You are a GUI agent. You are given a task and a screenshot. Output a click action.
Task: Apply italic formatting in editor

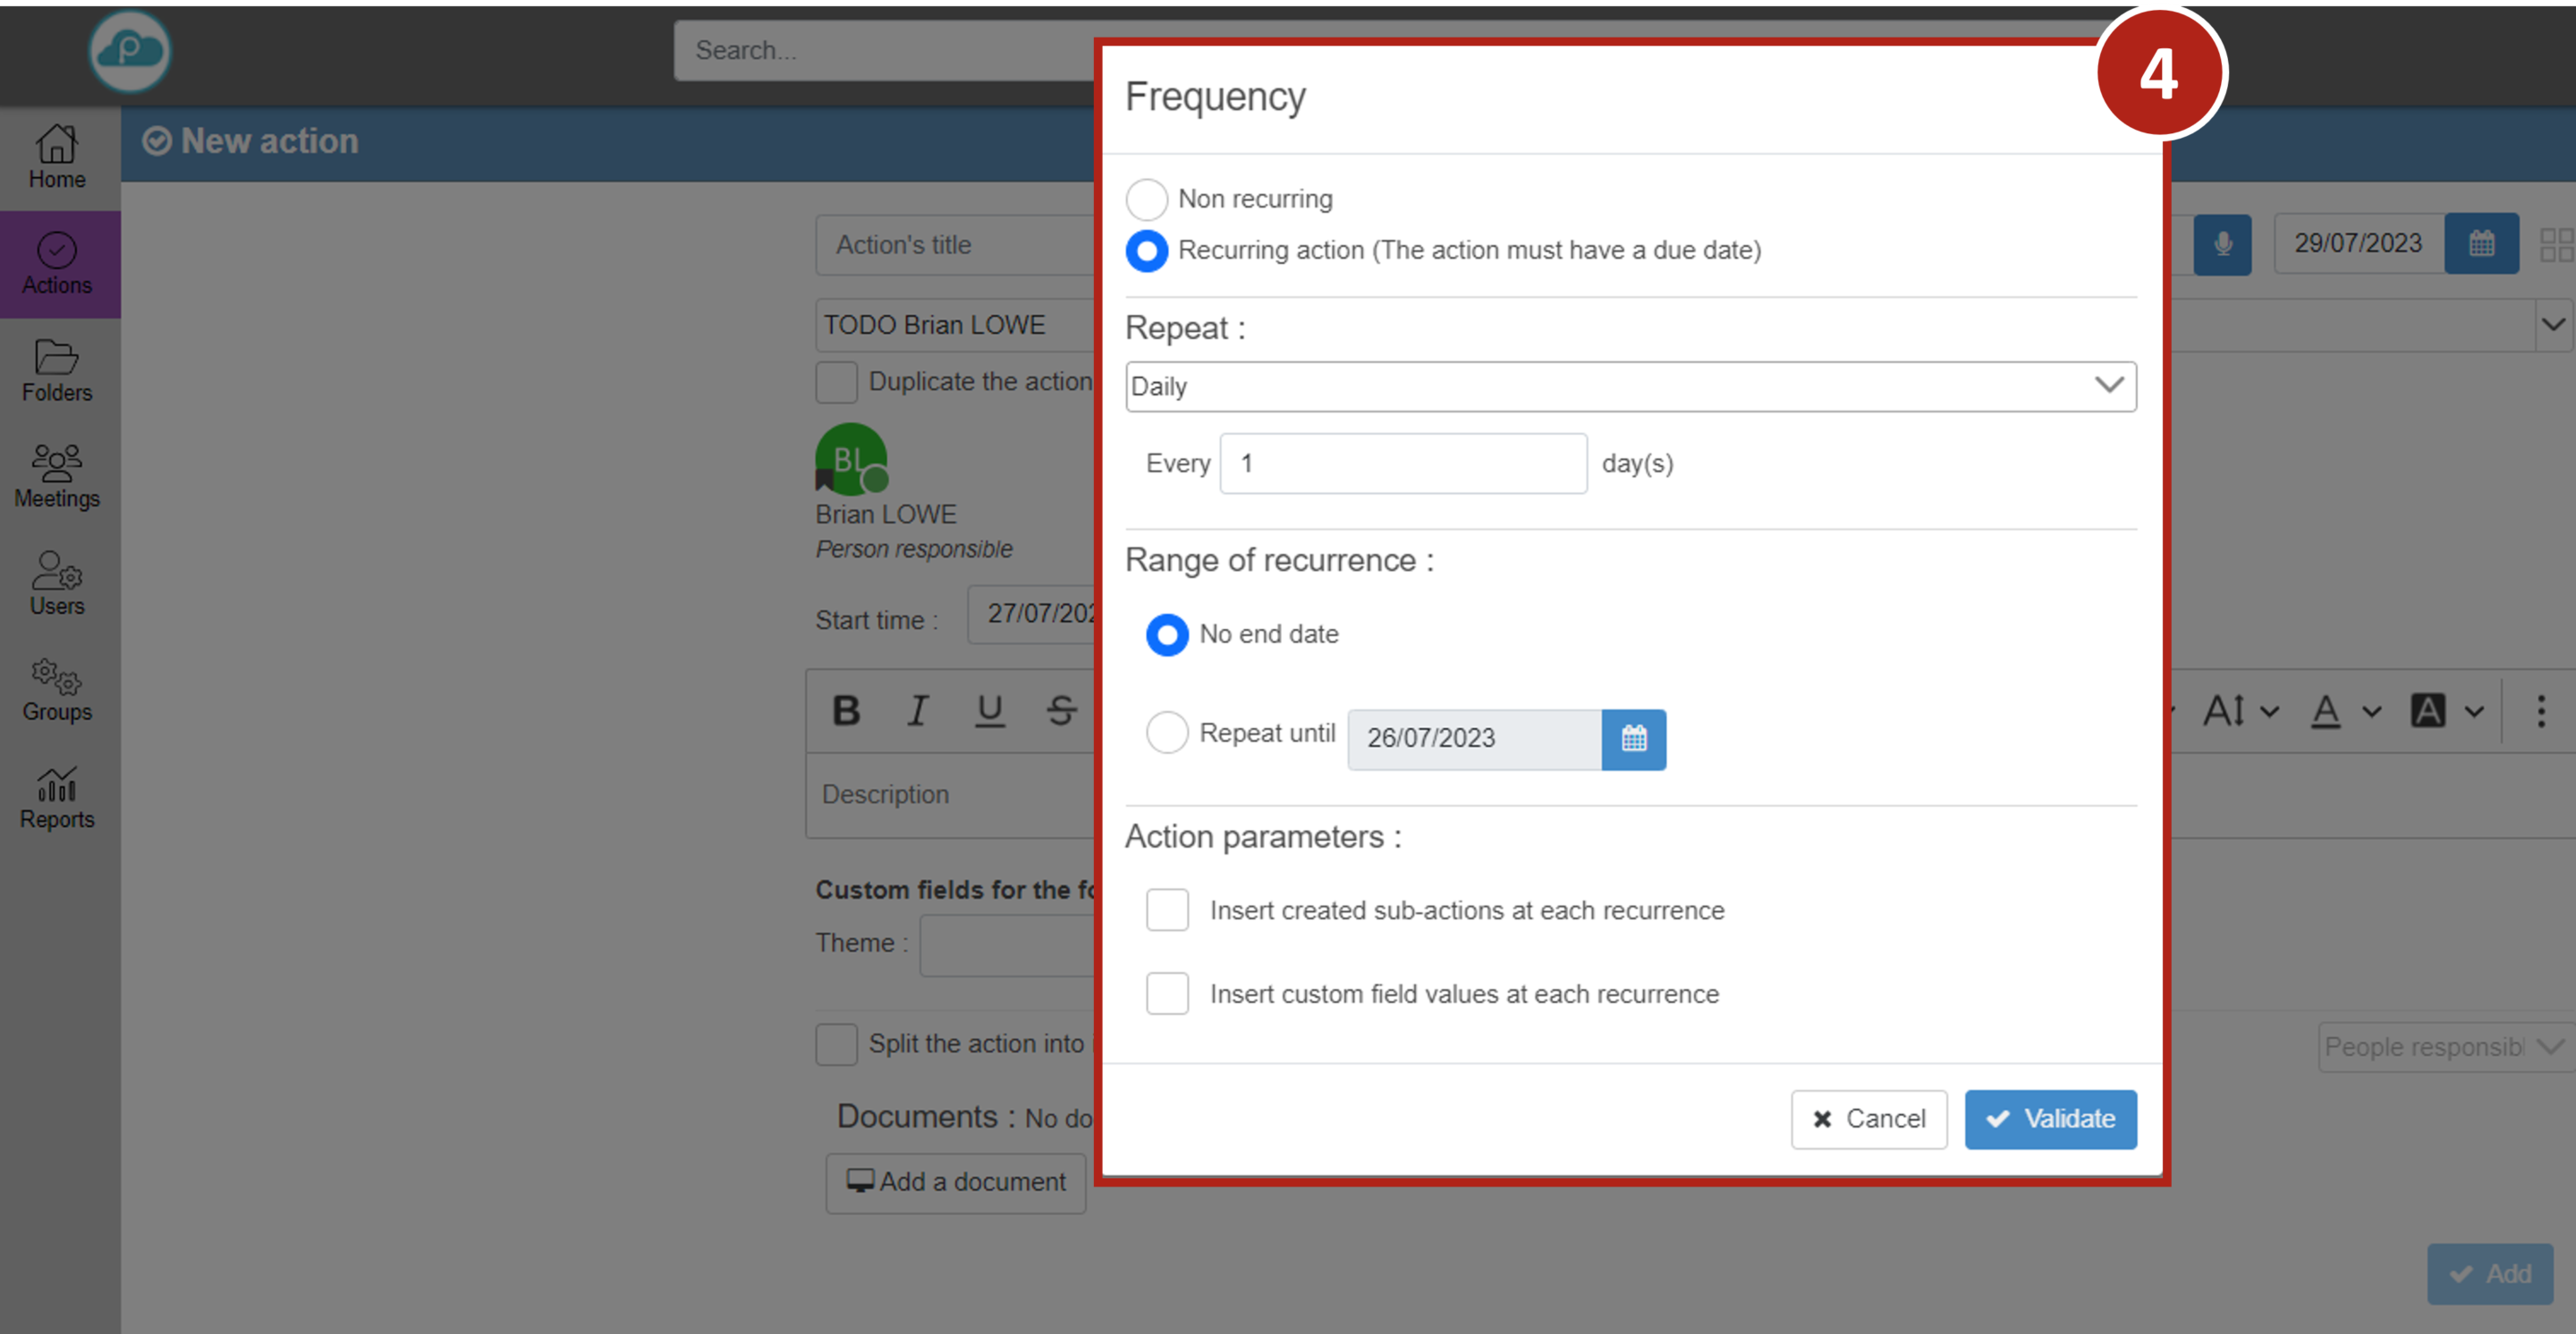point(917,711)
